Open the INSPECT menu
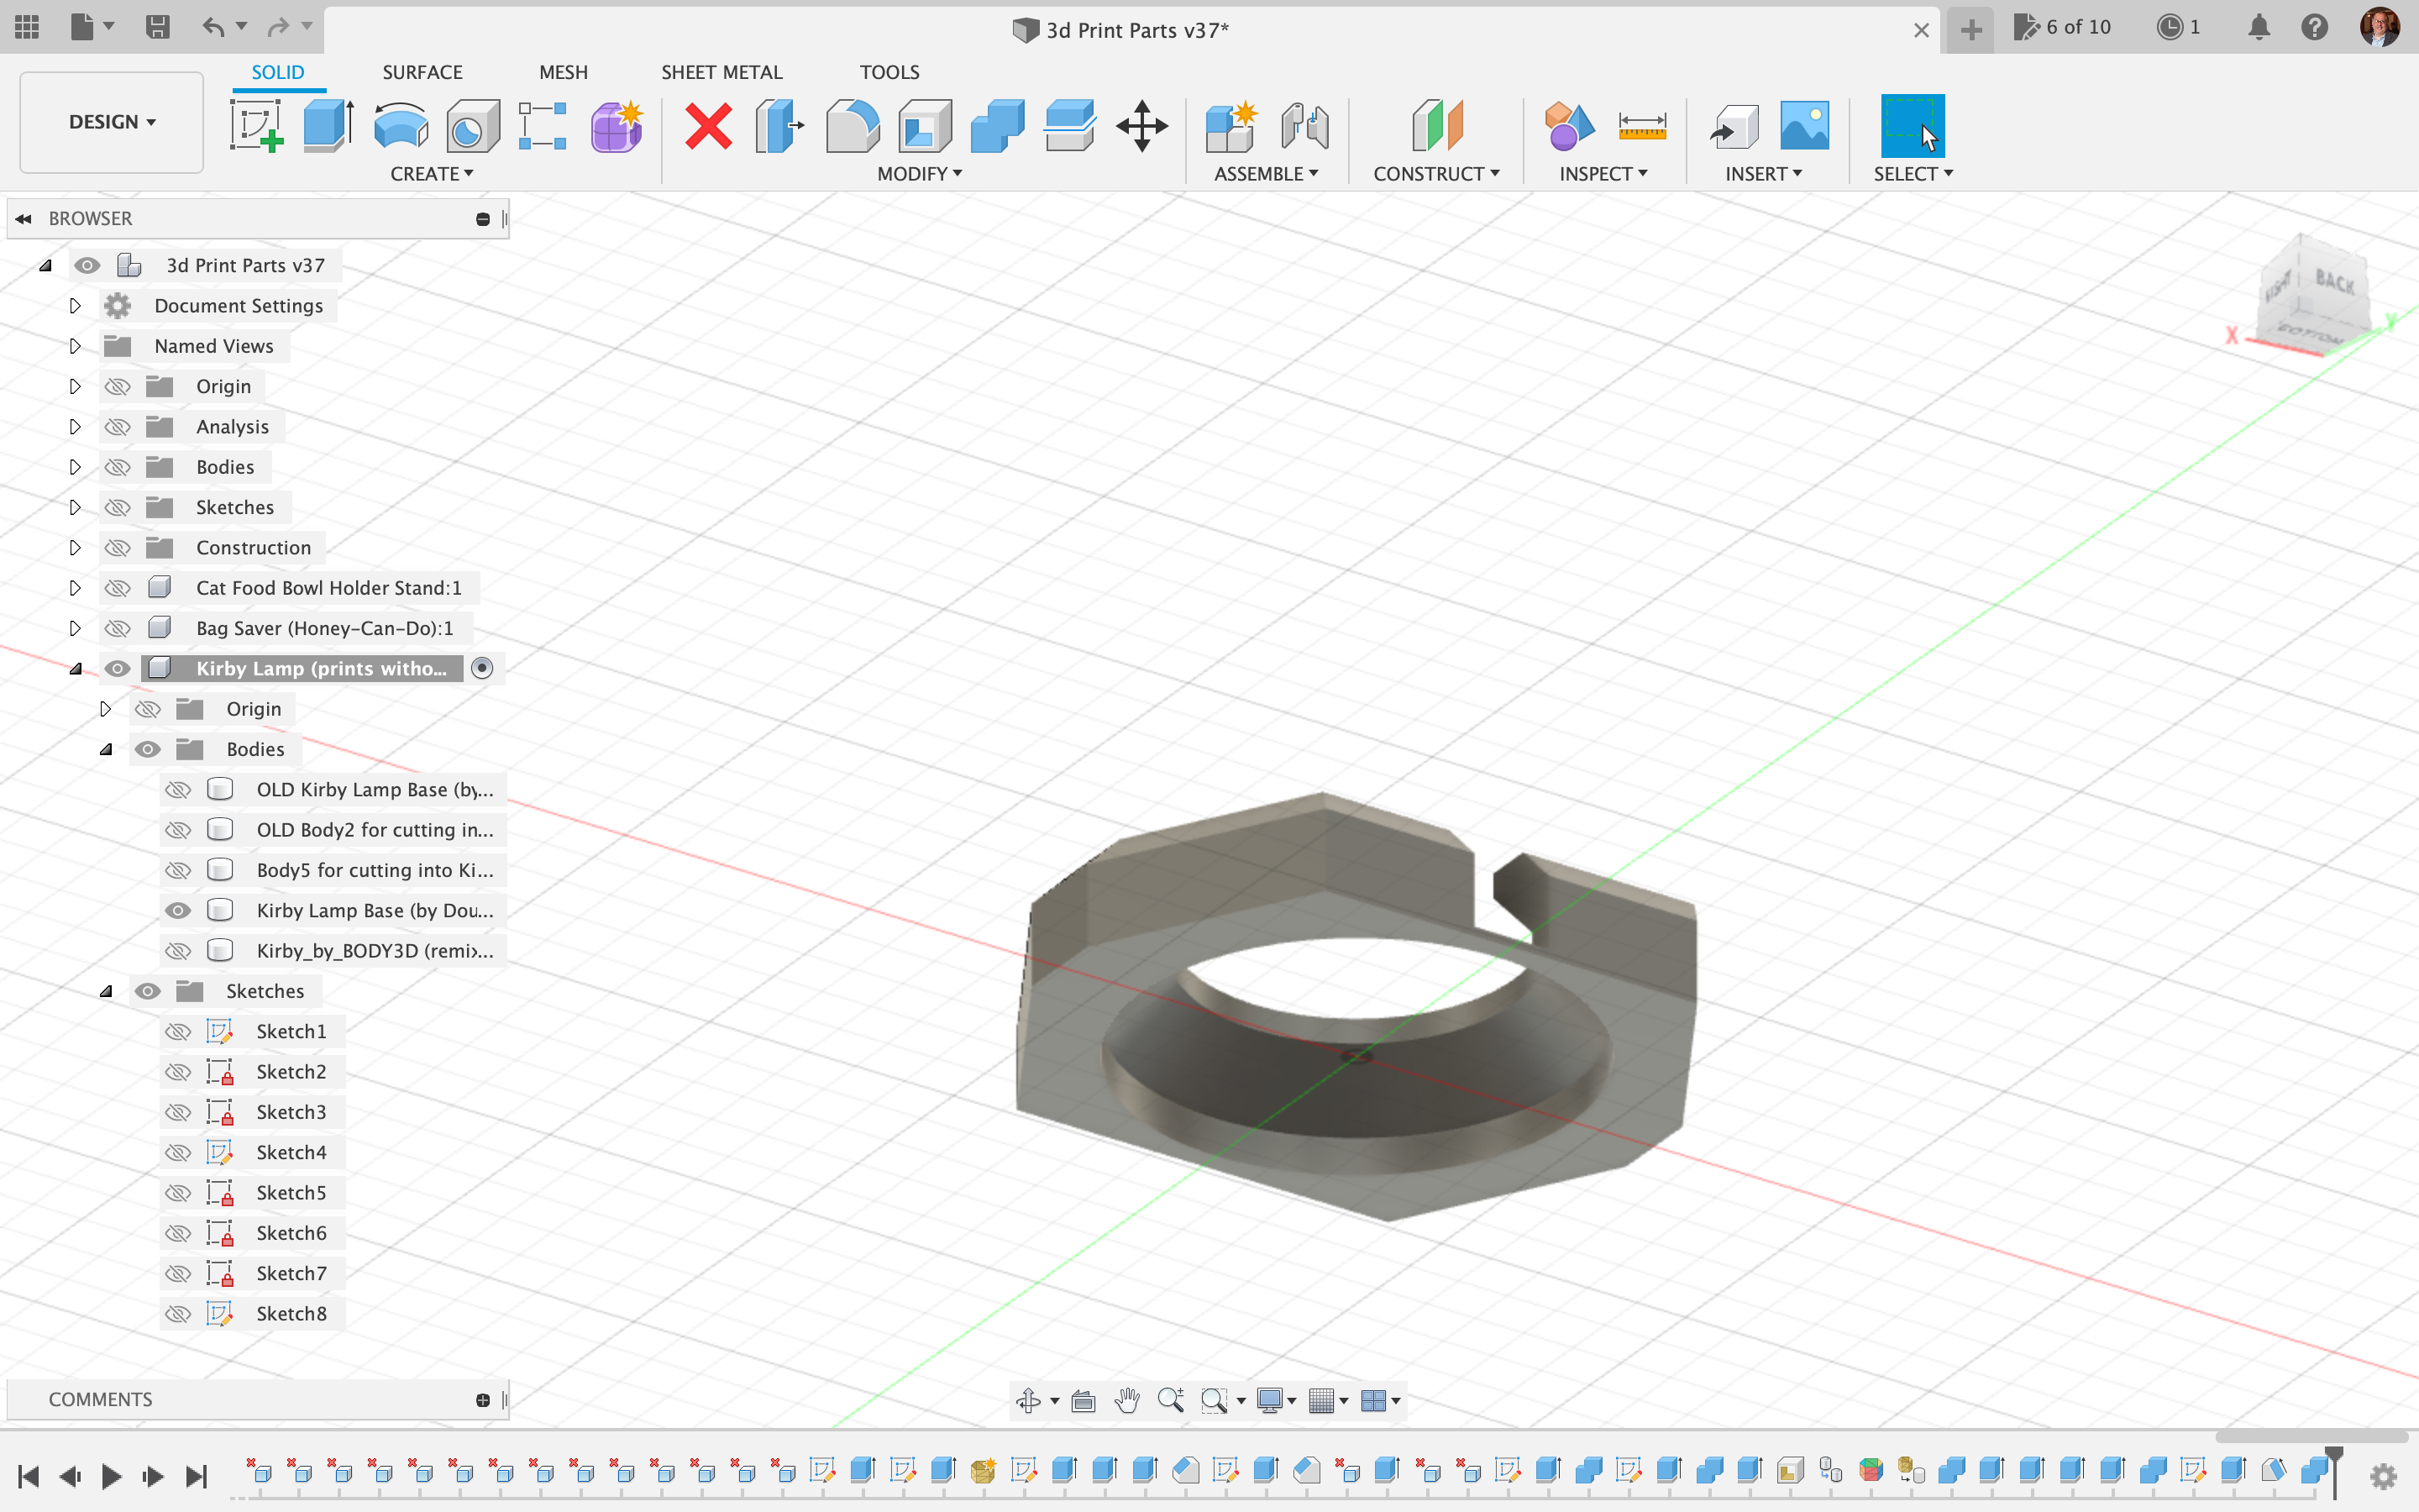 [x=1603, y=174]
